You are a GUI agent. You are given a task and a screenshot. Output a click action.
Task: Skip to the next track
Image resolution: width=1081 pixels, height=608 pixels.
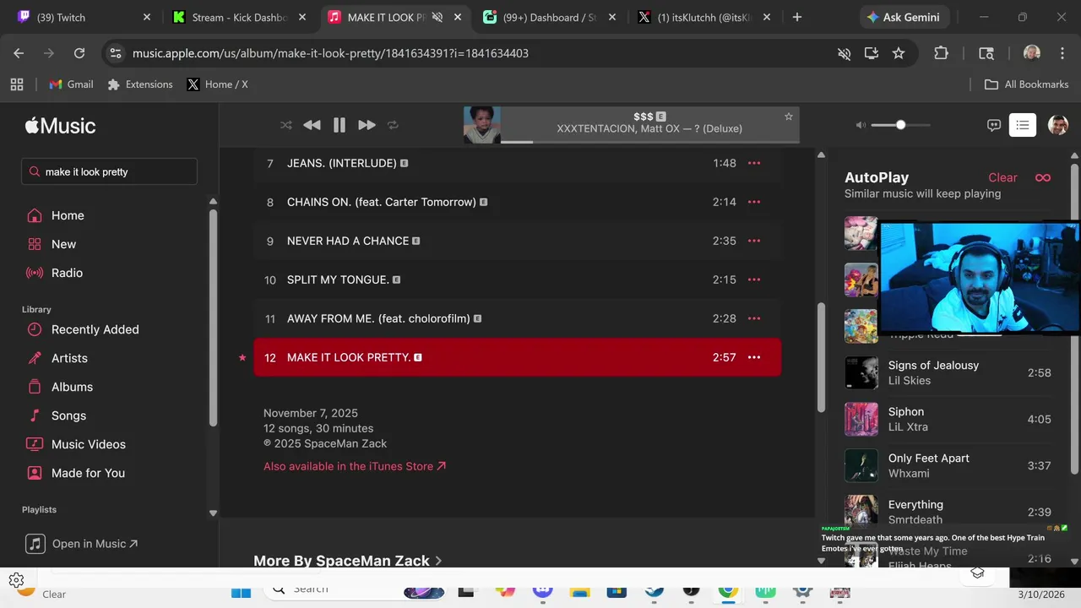pyautogui.click(x=367, y=125)
